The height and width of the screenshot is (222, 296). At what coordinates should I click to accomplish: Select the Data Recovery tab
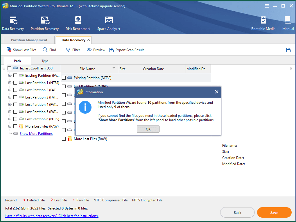(x=73, y=40)
